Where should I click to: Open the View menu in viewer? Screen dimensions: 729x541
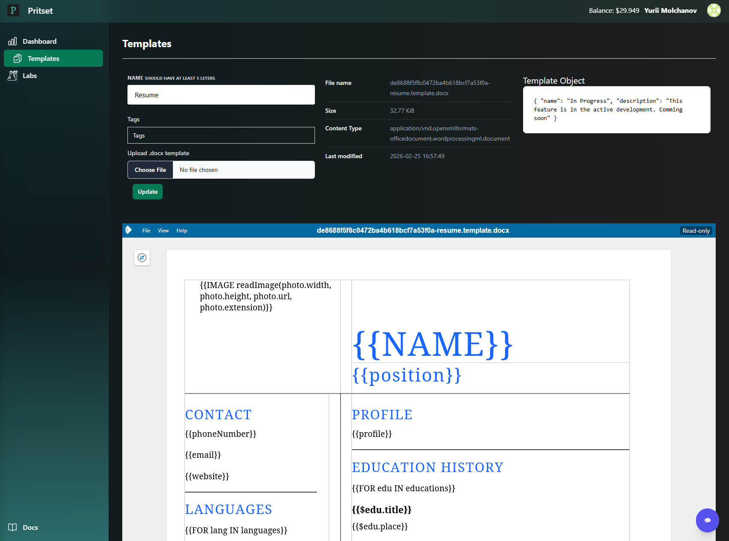(x=163, y=231)
